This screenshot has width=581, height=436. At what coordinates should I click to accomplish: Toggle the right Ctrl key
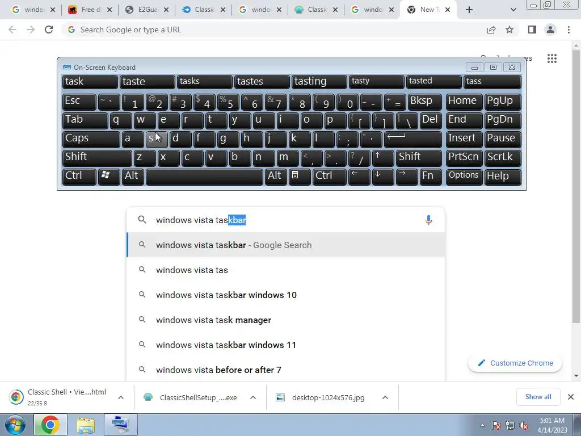[x=330, y=176]
